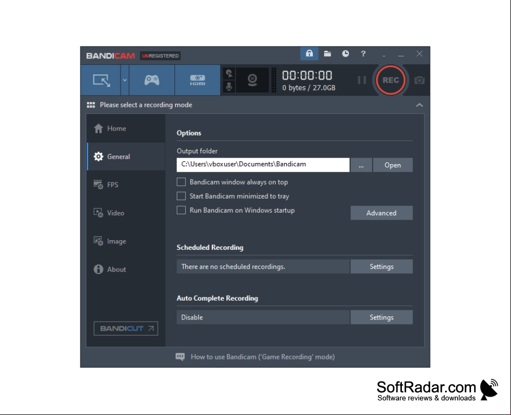Switch to the FPS tab
The height and width of the screenshot is (415, 511).
(126, 185)
